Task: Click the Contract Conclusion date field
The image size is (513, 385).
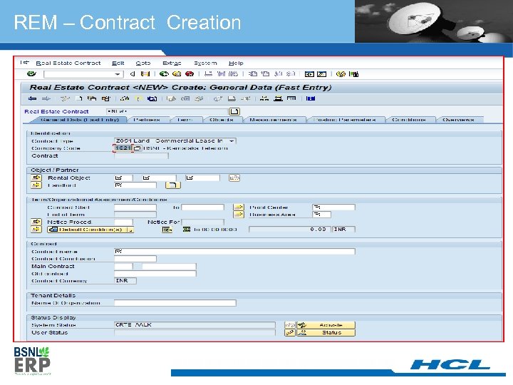Action: (x=135, y=259)
